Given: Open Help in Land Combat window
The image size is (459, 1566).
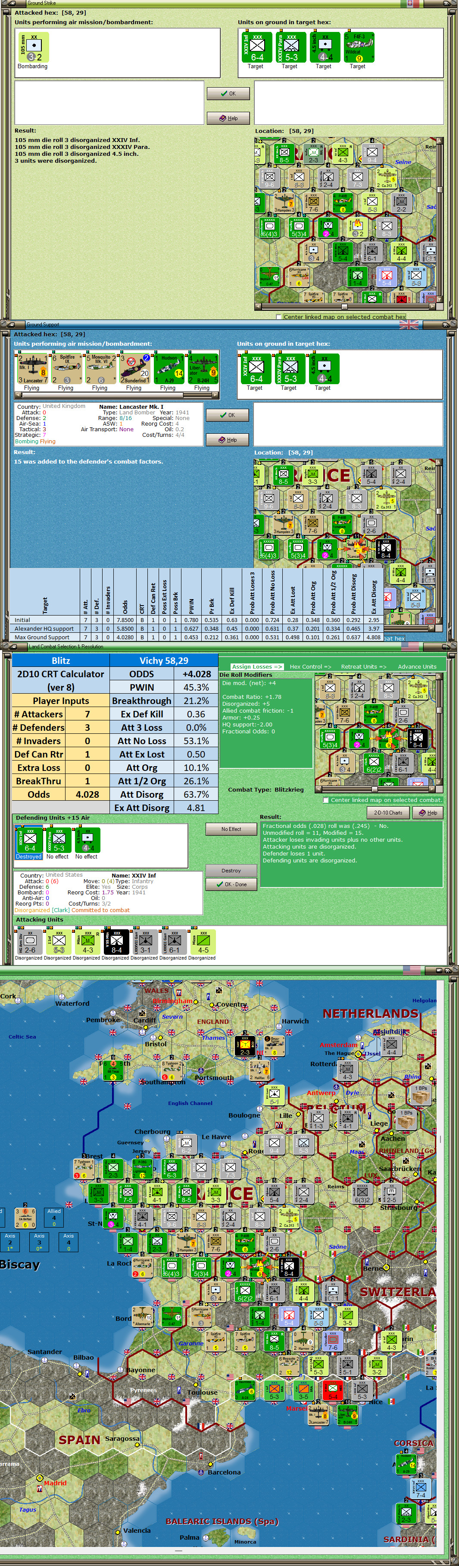Looking at the screenshot, I should [x=428, y=813].
